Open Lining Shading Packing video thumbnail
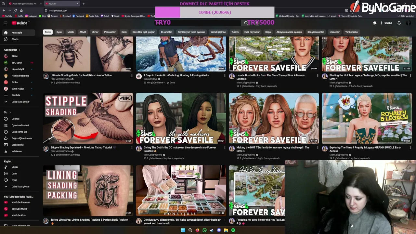The width and height of the screenshot is (416, 234). click(x=88, y=190)
